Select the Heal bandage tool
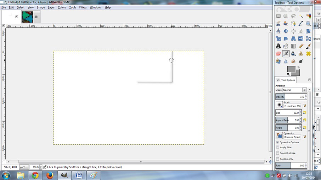This screenshot has height=180, width=321. 309,54
